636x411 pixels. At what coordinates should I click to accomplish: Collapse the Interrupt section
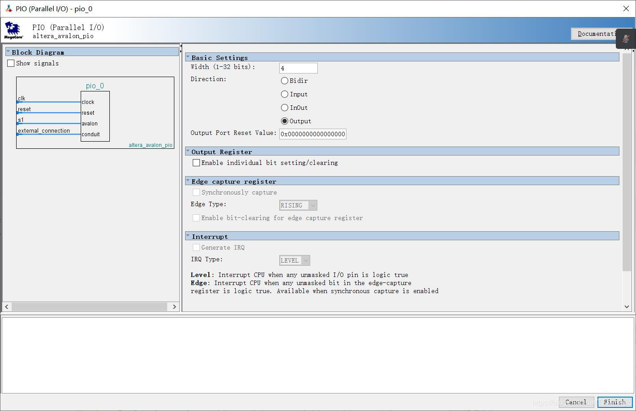pyautogui.click(x=188, y=236)
